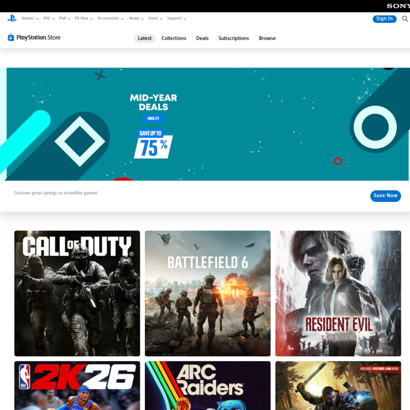Expand the PS5 dropdown menu
The image size is (410, 410).
click(x=49, y=18)
